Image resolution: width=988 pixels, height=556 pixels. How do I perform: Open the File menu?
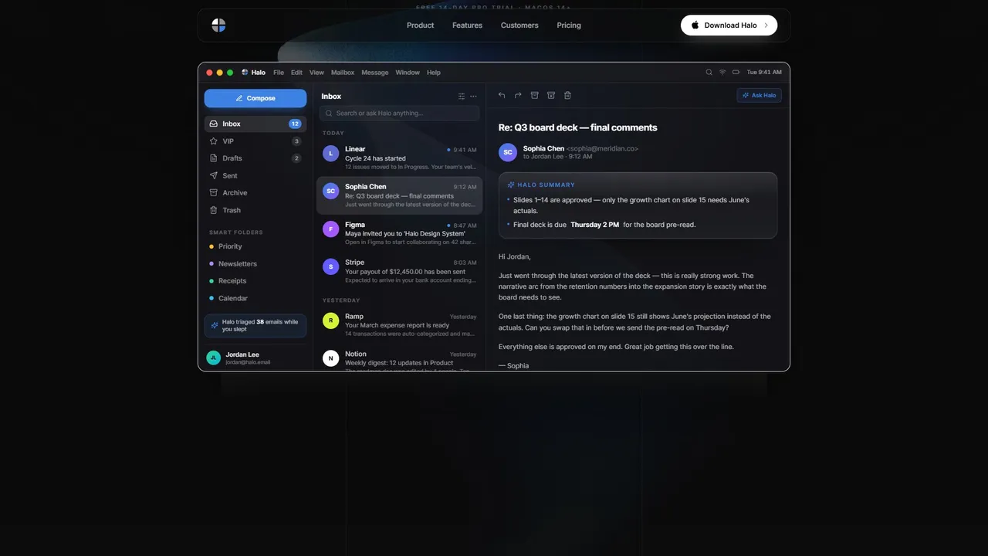pyautogui.click(x=279, y=73)
